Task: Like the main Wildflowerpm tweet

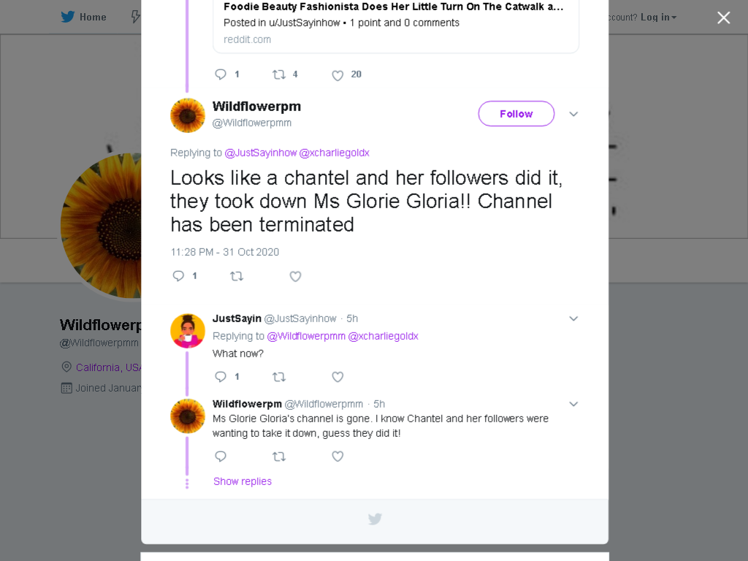Action: pyautogui.click(x=295, y=276)
